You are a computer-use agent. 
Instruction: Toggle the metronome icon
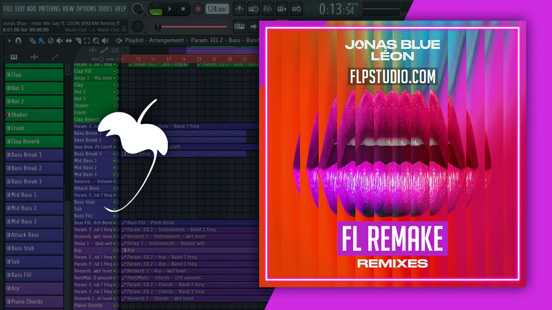click(x=239, y=9)
